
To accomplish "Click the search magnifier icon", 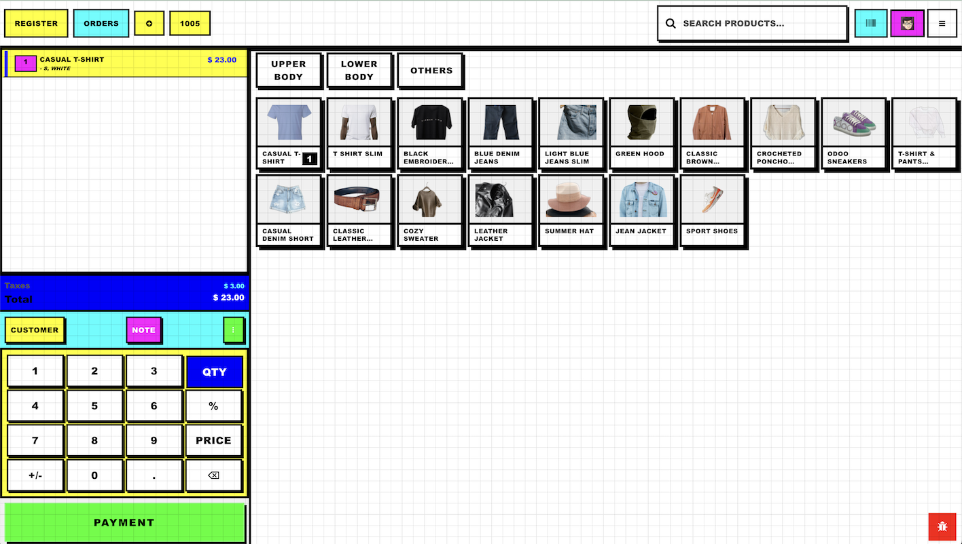I will tap(671, 24).
